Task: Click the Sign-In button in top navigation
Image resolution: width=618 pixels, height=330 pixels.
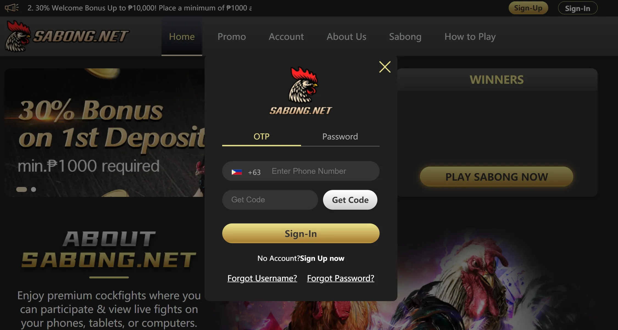Action: (578, 8)
